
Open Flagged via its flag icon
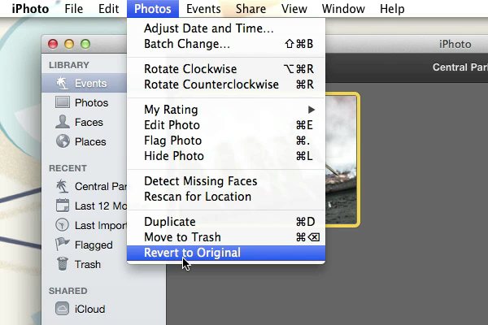click(x=63, y=245)
